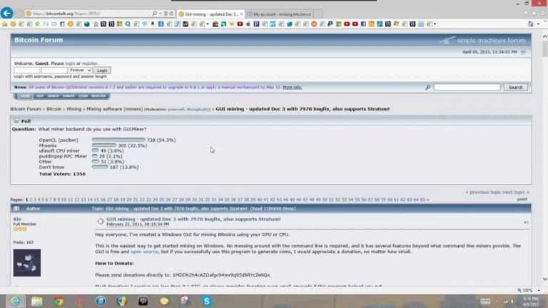Open the 'More info.' news link
The image size is (548, 308).
292,87
